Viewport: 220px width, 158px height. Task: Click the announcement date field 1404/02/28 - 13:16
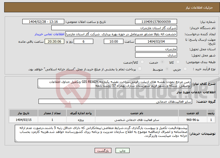43,21
